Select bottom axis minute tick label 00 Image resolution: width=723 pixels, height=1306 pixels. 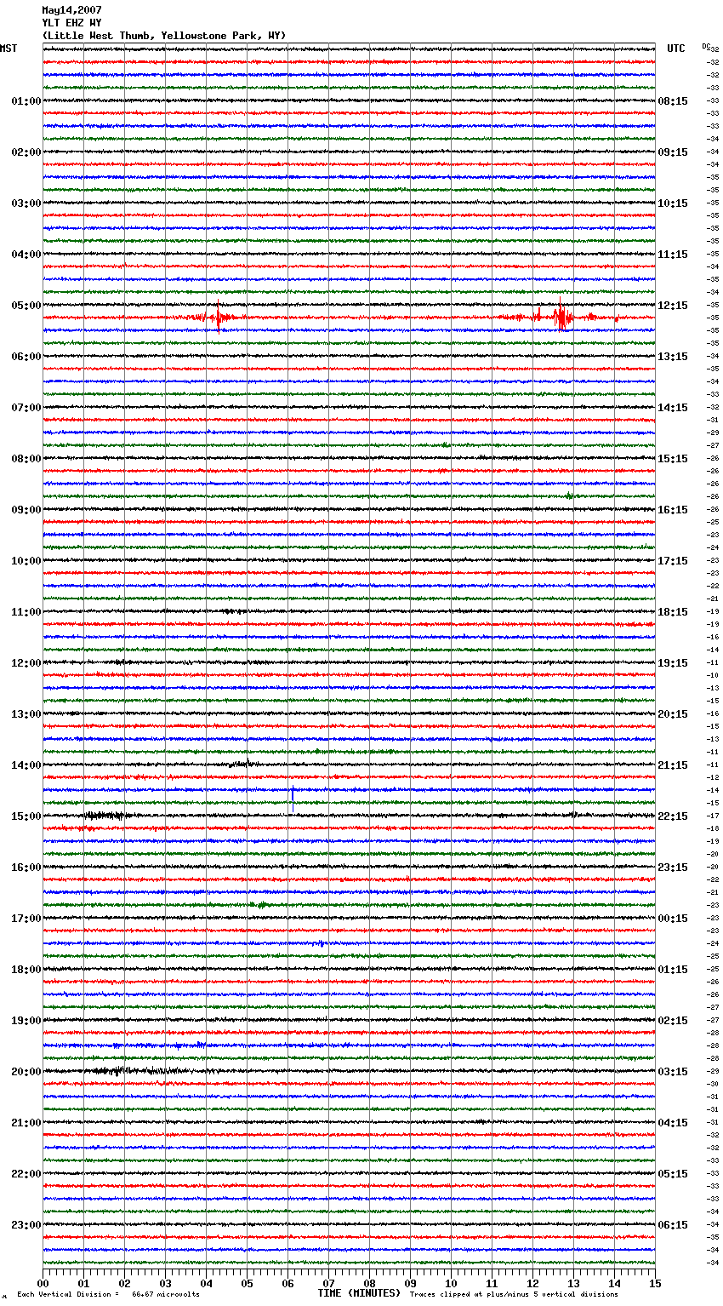43,1283
